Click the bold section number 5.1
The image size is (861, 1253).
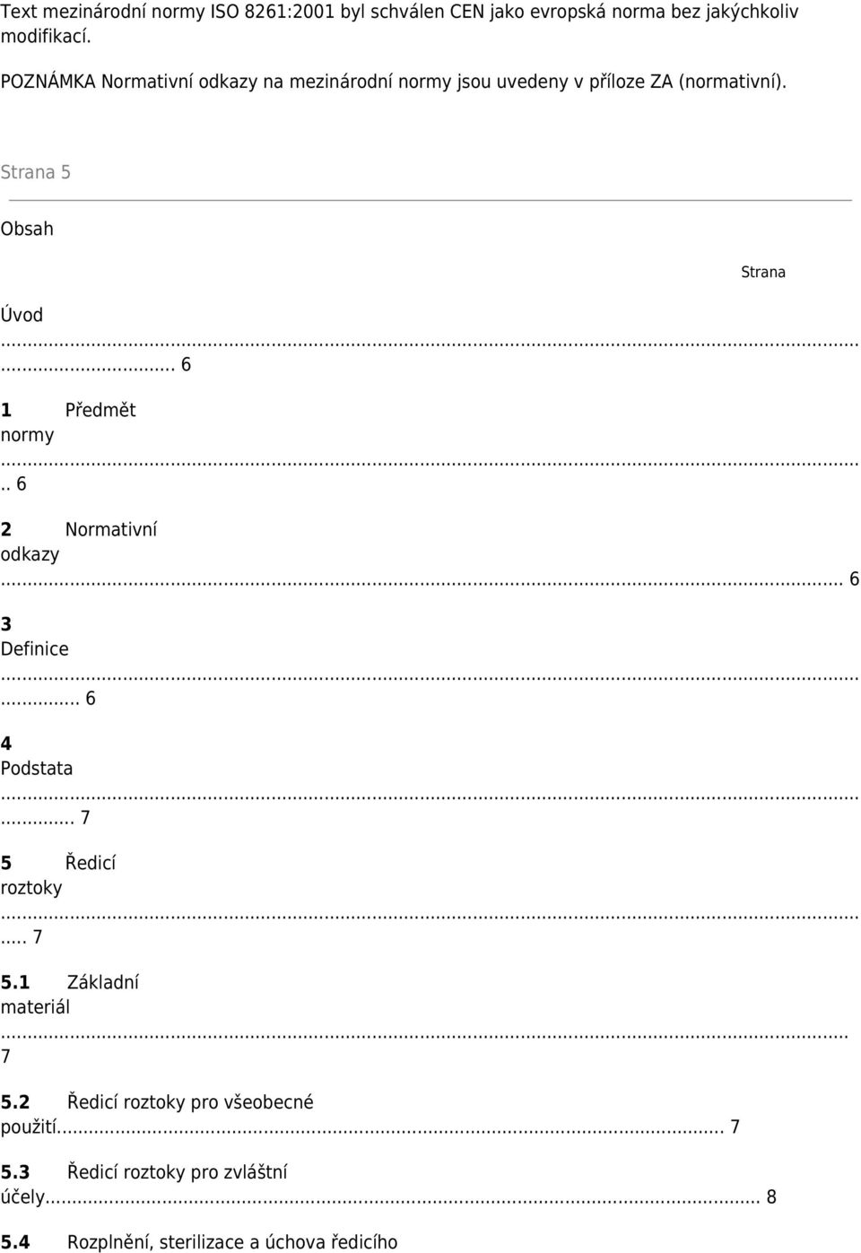15,983
